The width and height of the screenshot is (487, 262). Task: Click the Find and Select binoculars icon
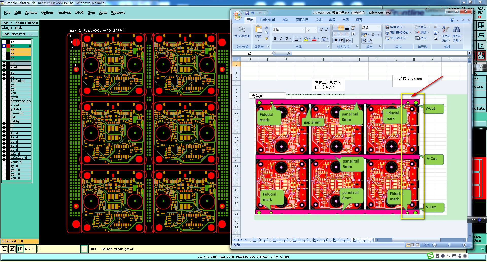[x=456, y=29]
